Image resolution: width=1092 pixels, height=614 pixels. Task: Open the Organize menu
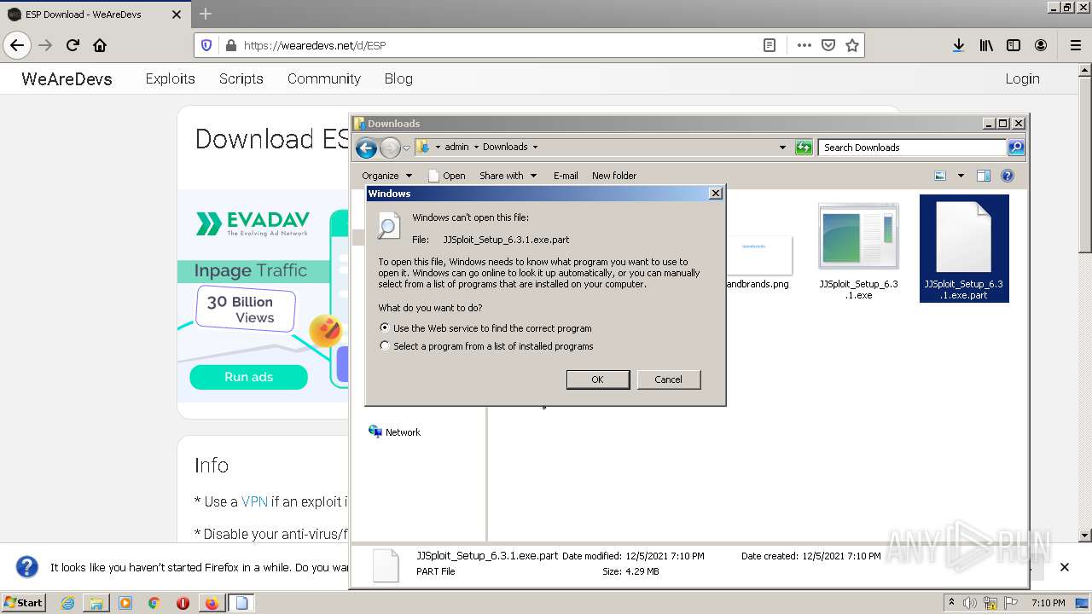(x=387, y=176)
